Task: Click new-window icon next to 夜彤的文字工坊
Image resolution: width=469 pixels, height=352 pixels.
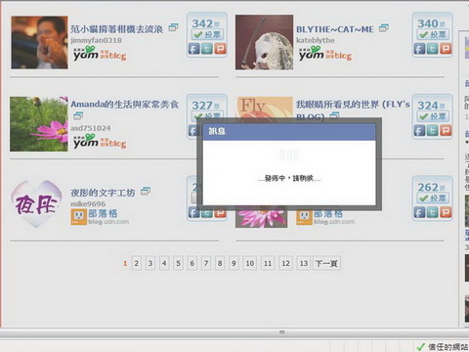Action: pos(146,192)
